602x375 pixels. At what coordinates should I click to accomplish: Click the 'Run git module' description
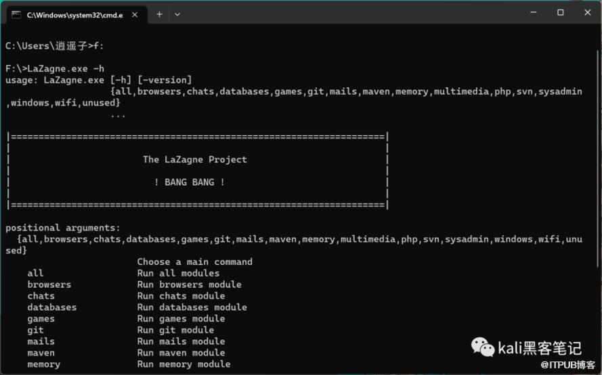[x=175, y=330]
